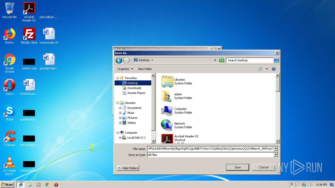335x188 pixels.
Task: Open the views dropdown arrow
Action: point(267,69)
